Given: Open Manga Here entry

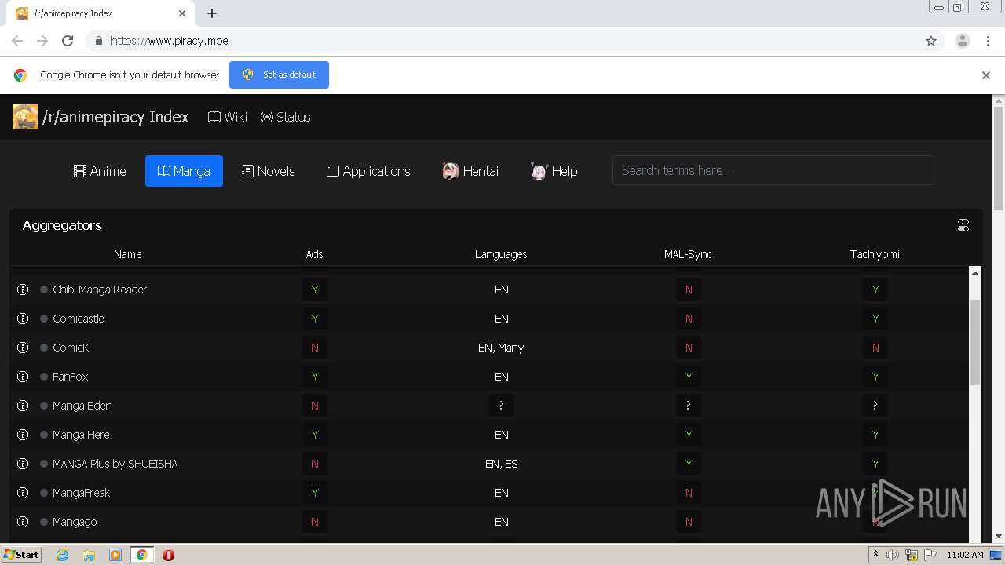Looking at the screenshot, I should click(81, 435).
